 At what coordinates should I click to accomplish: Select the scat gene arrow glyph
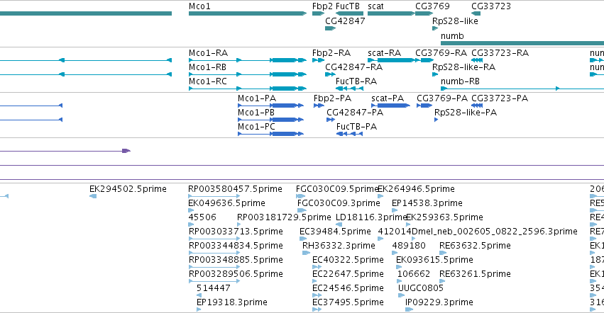click(391, 13)
